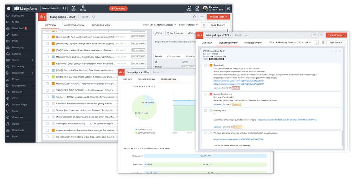Click the magnifier in the global search box
Screen dimensions: 354x178
click(64, 8)
